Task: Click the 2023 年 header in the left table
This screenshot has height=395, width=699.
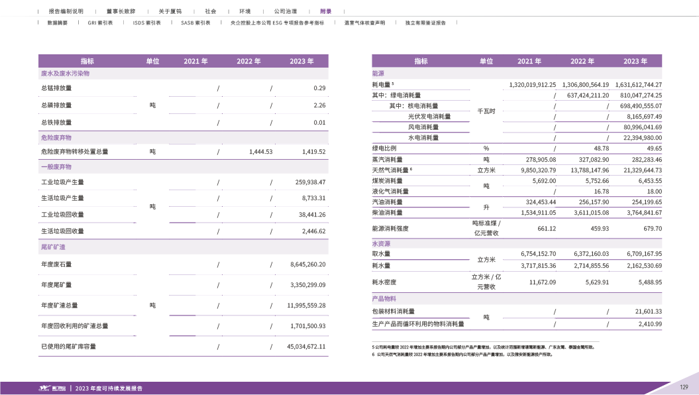Action: 301,61
